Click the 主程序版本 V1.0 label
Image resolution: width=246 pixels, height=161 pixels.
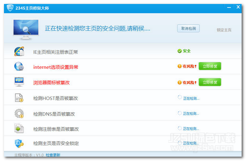[x=29, y=155]
